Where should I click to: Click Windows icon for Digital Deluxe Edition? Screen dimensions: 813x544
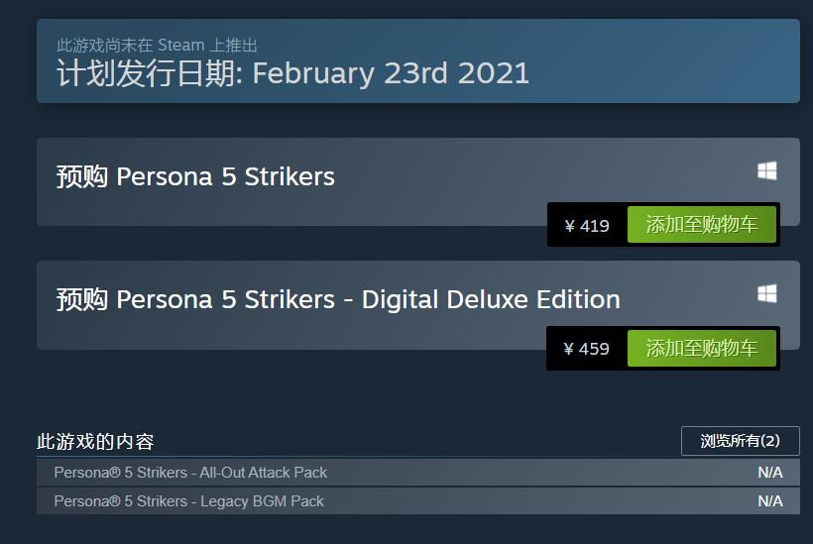click(x=766, y=294)
